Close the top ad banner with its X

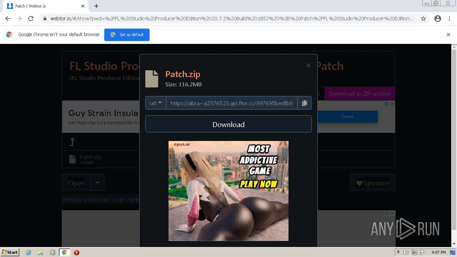[x=392, y=104]
